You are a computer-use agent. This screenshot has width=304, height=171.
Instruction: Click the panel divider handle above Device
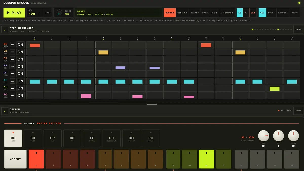152,104
